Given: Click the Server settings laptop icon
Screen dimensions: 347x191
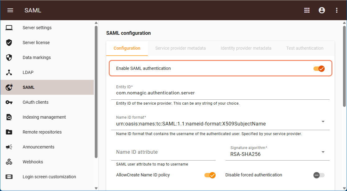Looking at the screenshot, I should pyautogui.click(x=9, y=28).
